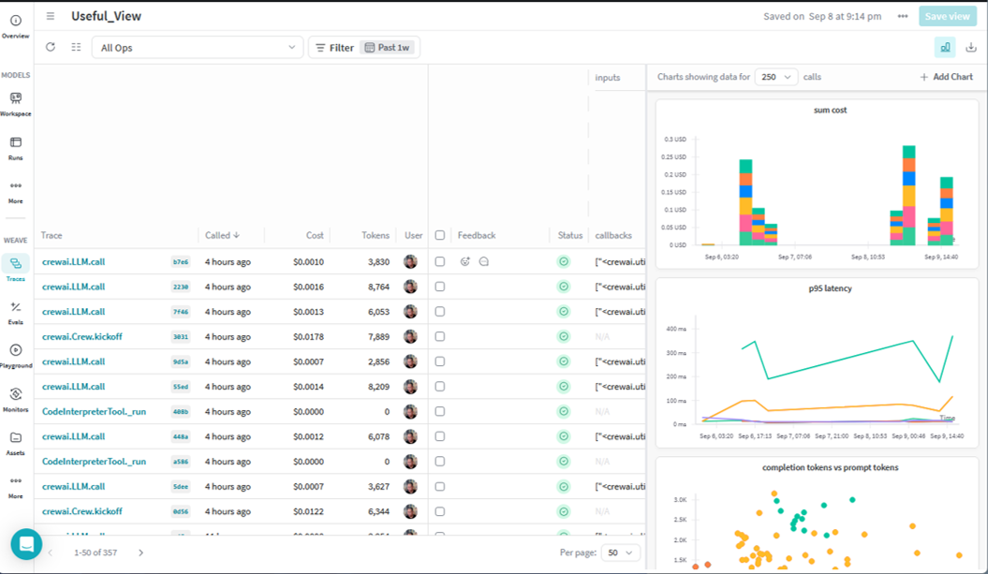
Task: Expand the All Ops dropdown
Action: pyautogui.click(x=198, y=48)
